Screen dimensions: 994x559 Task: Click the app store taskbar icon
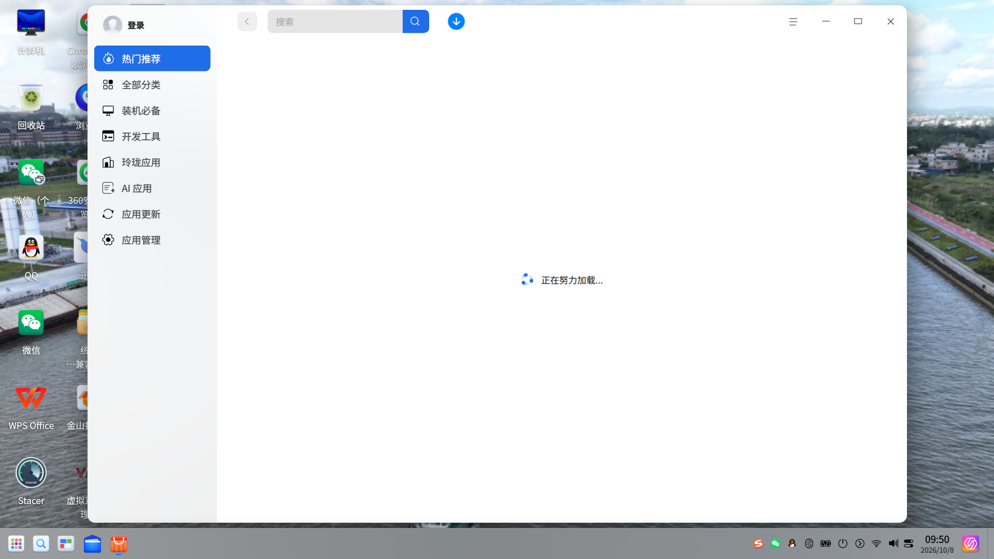(119, 543)
